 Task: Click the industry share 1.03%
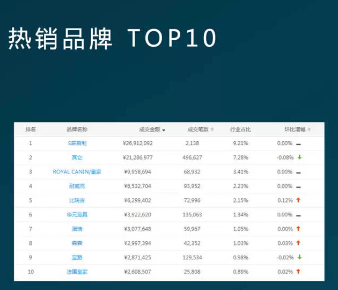[x=240, y=243]
